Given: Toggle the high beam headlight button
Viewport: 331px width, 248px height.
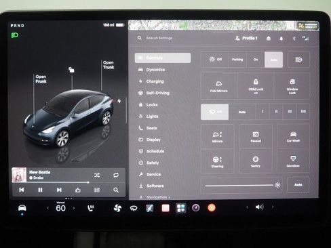Looking at the screenshot, I should (298, 60).
